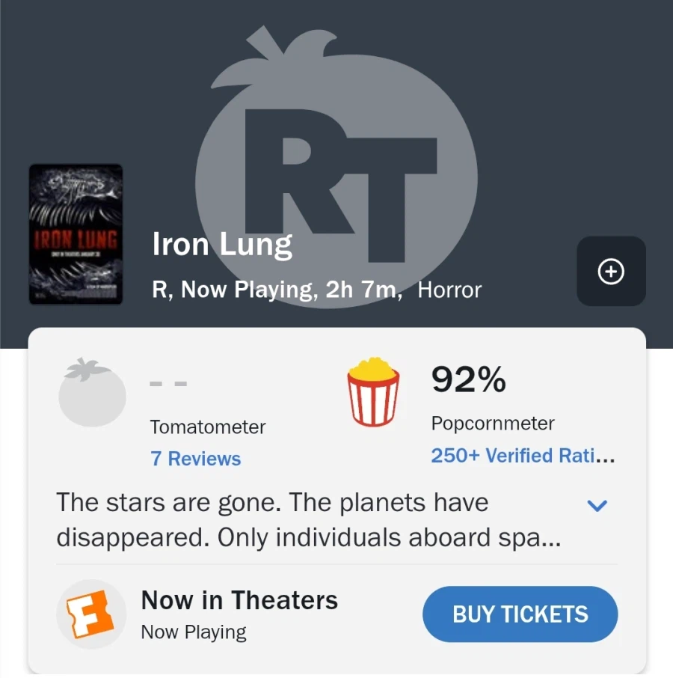Add Iron Lung to watchlist with plus icon
673x678 pixels.
(x=611, y=272)
